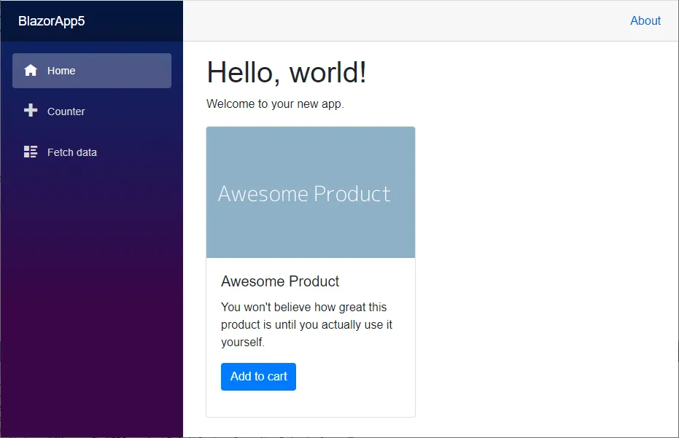Click the Fetch data list icon
This screenshot has height=438, width=679.
31,152
